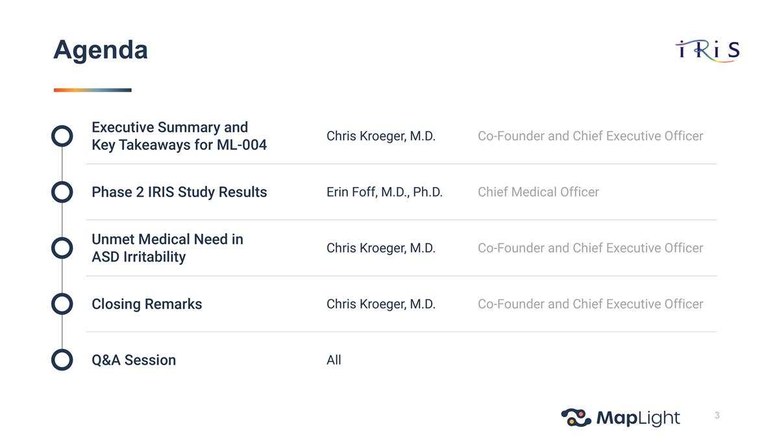
Task: Click 'All' presenter label for Q&A
Action: 334,360
